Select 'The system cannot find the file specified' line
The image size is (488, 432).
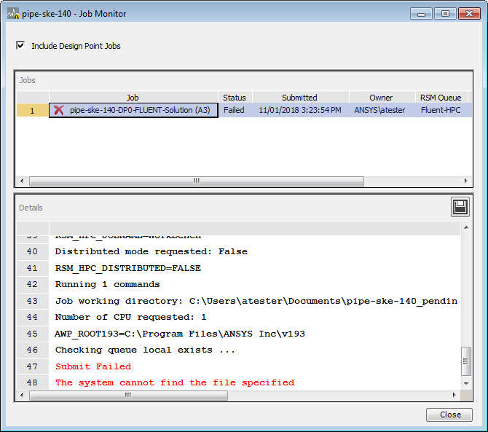(x=255, y=382)
